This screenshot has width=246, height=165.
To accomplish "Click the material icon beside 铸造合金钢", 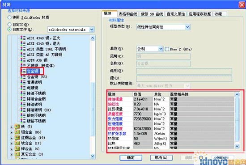I will (x=23, y=99).
